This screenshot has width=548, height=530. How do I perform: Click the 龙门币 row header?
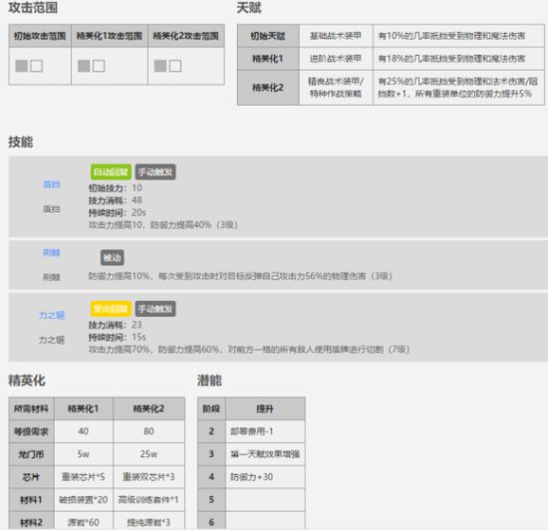(x=32, y=454)
